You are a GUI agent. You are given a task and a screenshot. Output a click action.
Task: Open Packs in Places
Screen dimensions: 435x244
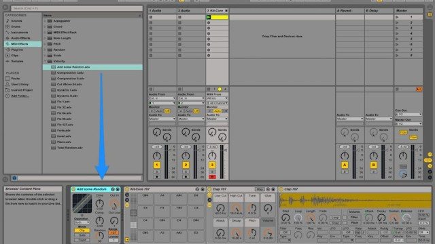tap(15, 79)
